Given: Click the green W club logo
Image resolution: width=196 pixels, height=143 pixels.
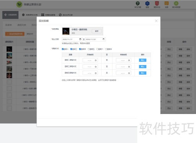Looking at the screenshot, I should click(19, 5).
